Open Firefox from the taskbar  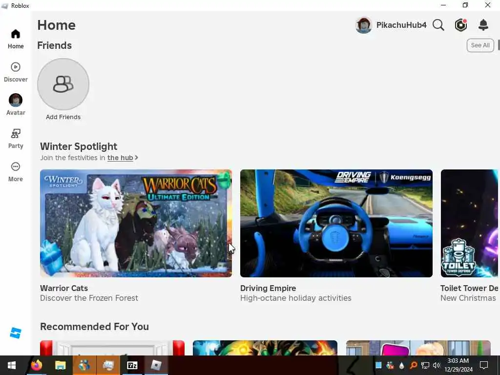click(36, 365)
